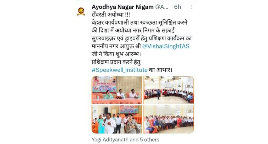This screenshot has width=268, height=144.
Task: Open the Ayodhya Nagar Nigam profile avatar
Action: tap(81, 12)
